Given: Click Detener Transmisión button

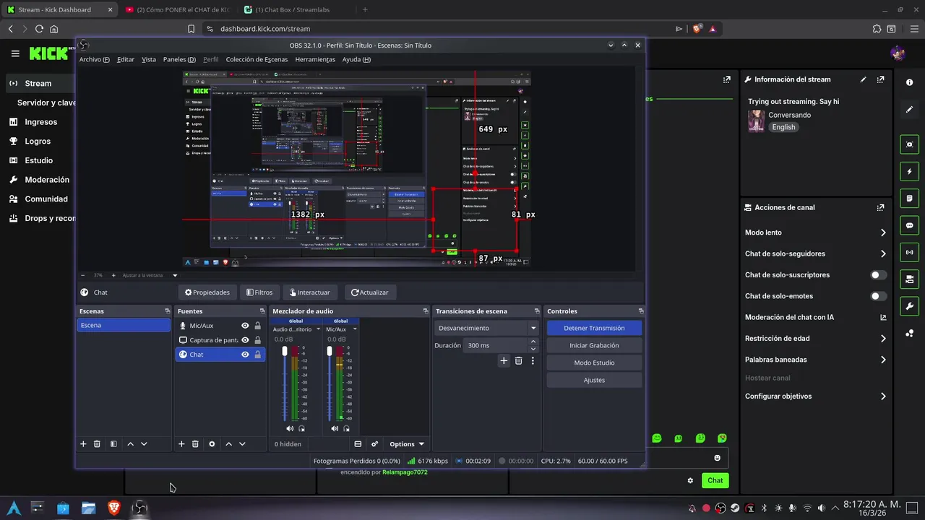Looking at the screenshot, I should pos(594,328).
